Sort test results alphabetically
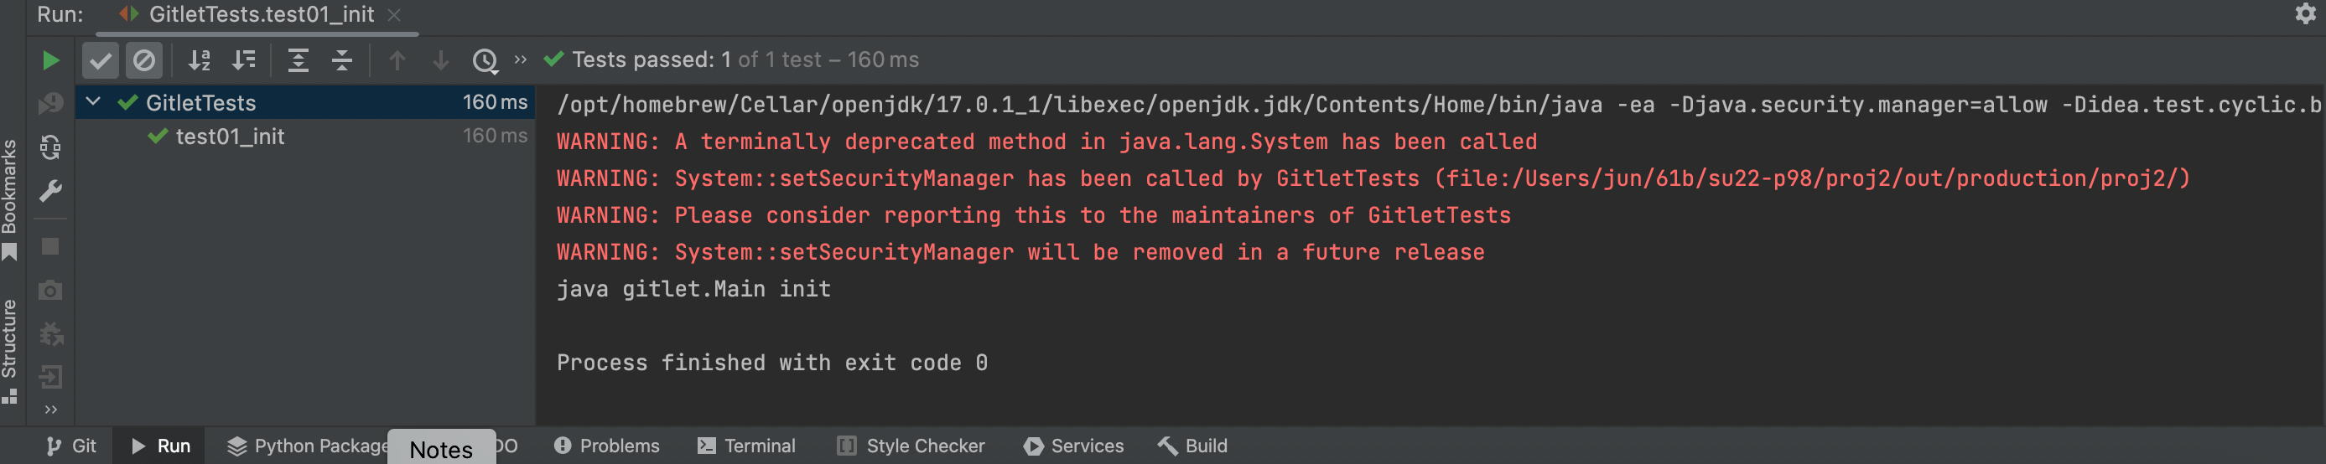 (200, 60)
